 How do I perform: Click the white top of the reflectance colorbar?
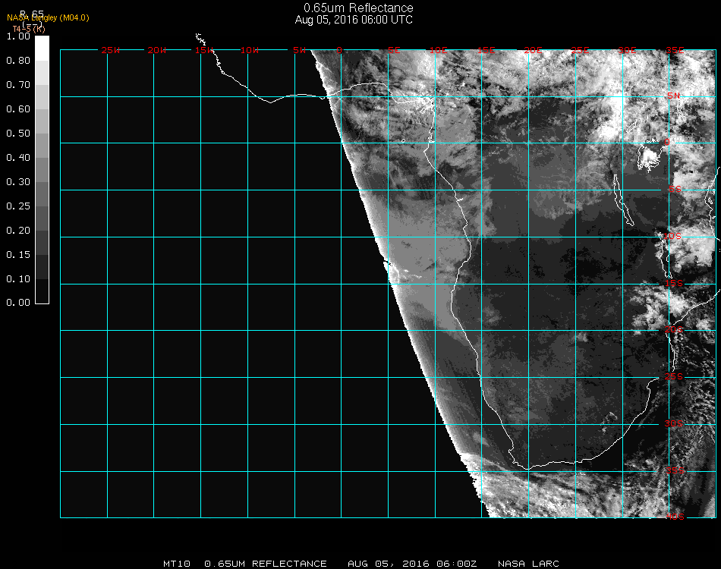click(x=42, y=47)
